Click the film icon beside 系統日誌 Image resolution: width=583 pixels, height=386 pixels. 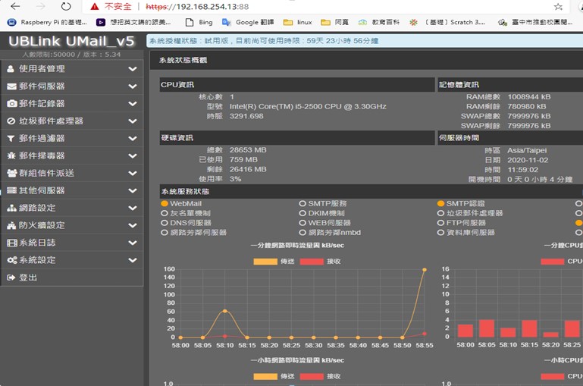pos(11,243)
